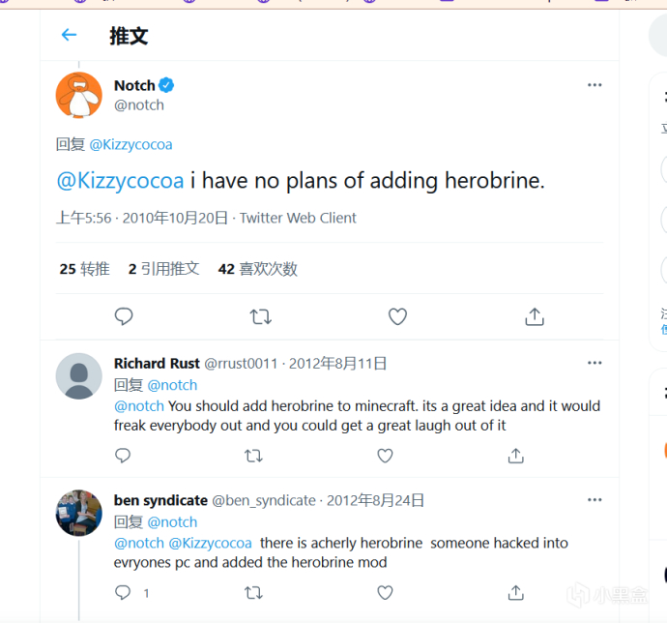Open ben syndicate's avatar
Screen dimensions: 667x623
pos(78,514)
